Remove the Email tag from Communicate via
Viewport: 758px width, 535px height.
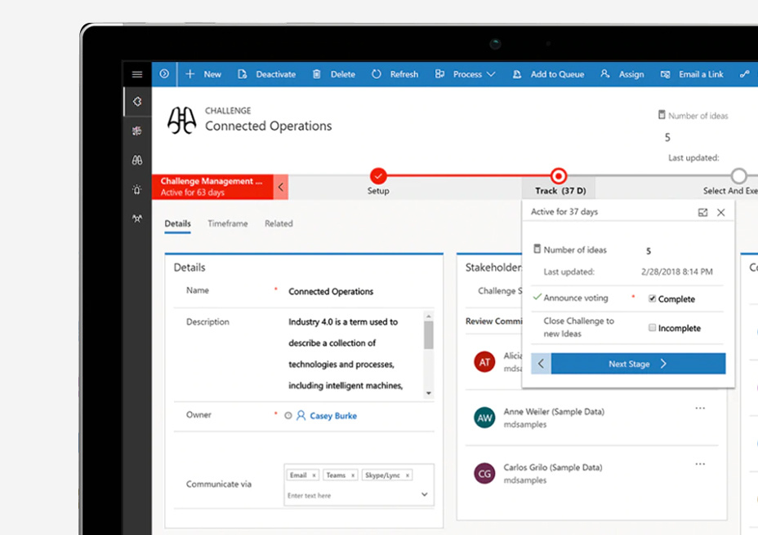pyautogui.click(x=314, y=475)
